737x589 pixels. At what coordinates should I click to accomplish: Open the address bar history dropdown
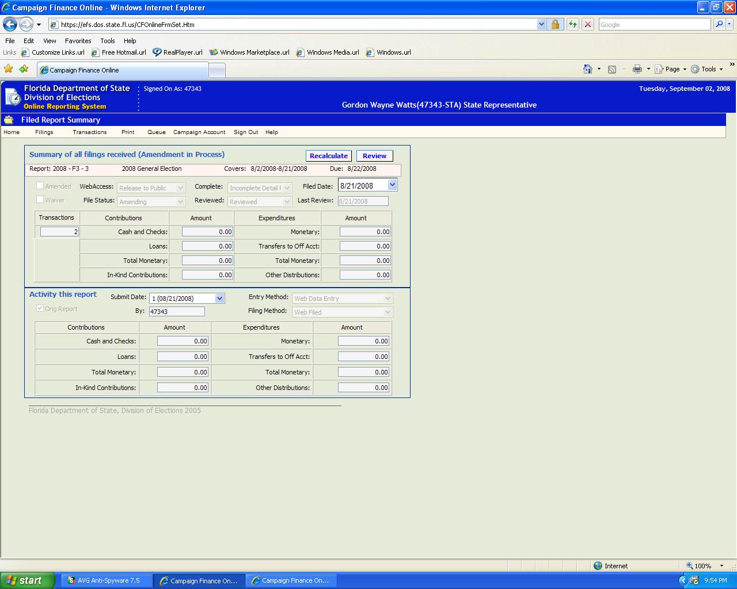point(541,24)
